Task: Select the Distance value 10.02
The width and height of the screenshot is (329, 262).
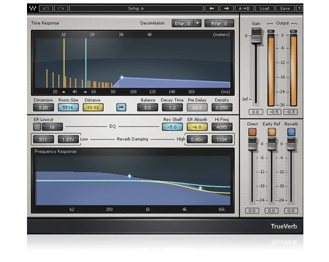Action: (x=93, y=107)
